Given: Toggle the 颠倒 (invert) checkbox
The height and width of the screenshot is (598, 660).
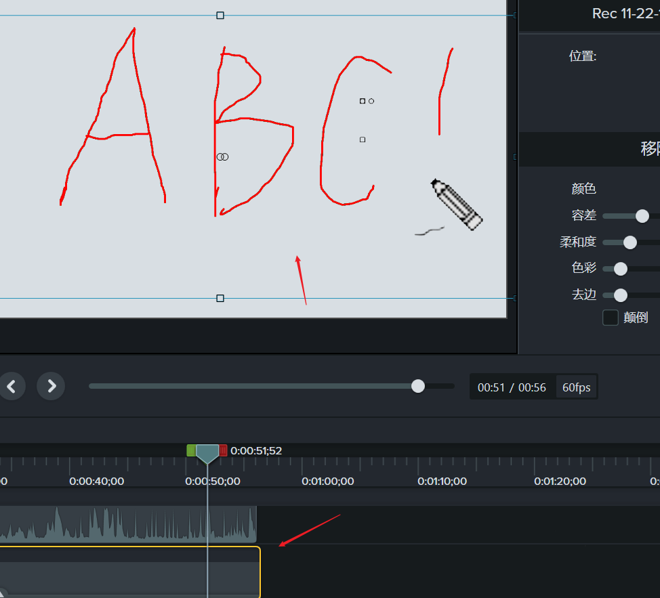Looking at the screenshot, I should pyautogui.click(x=609, y=317).
